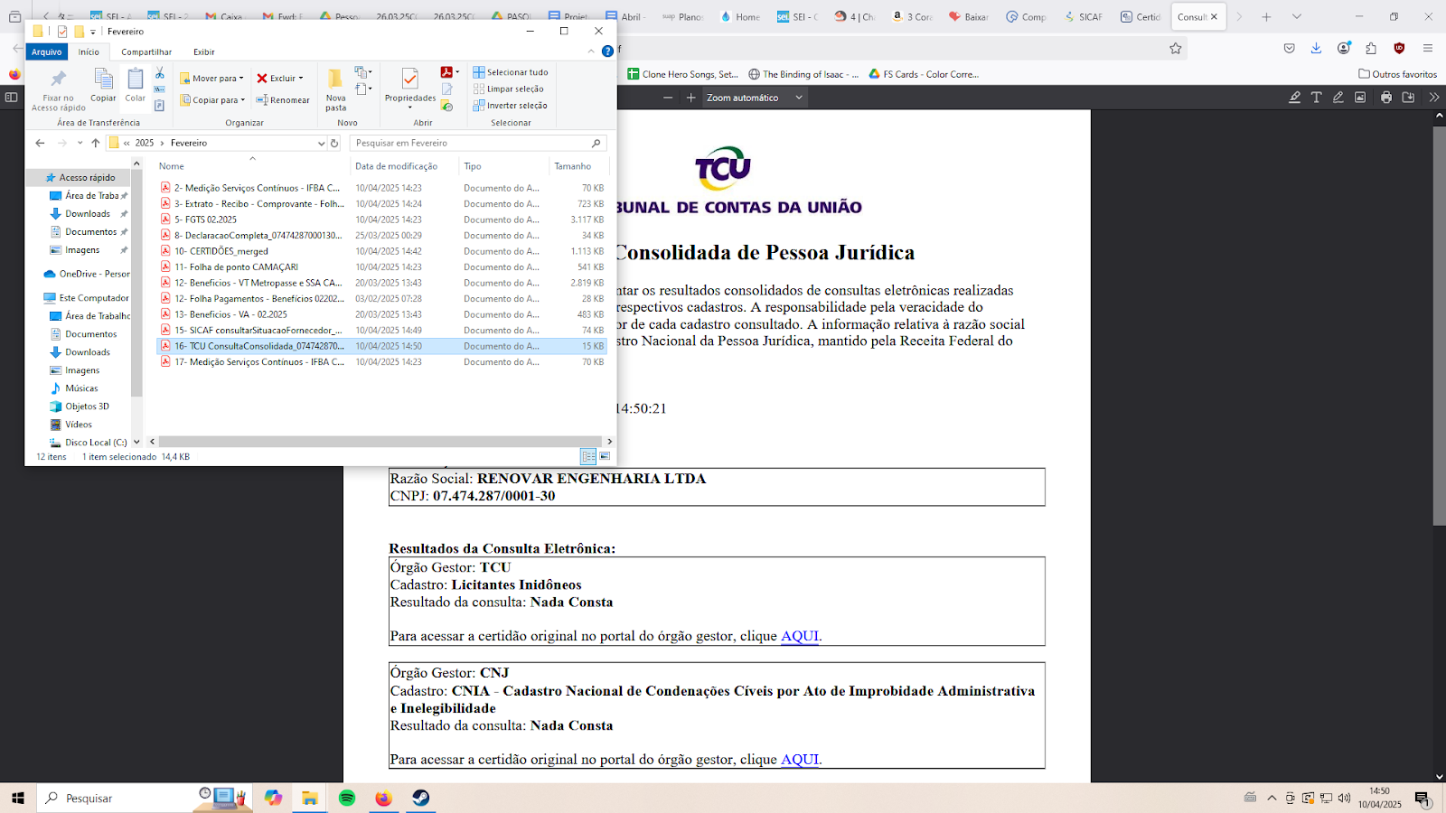This screenshot has width=1446, height=813.
Task: Open the Arquivo menu
Action: coord(46,51)
